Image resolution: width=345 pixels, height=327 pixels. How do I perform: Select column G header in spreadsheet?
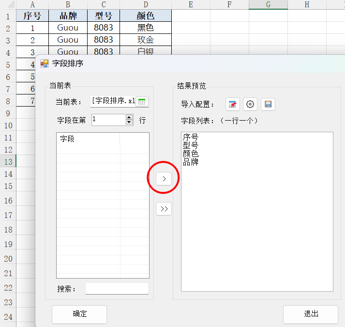pos(268,4)
